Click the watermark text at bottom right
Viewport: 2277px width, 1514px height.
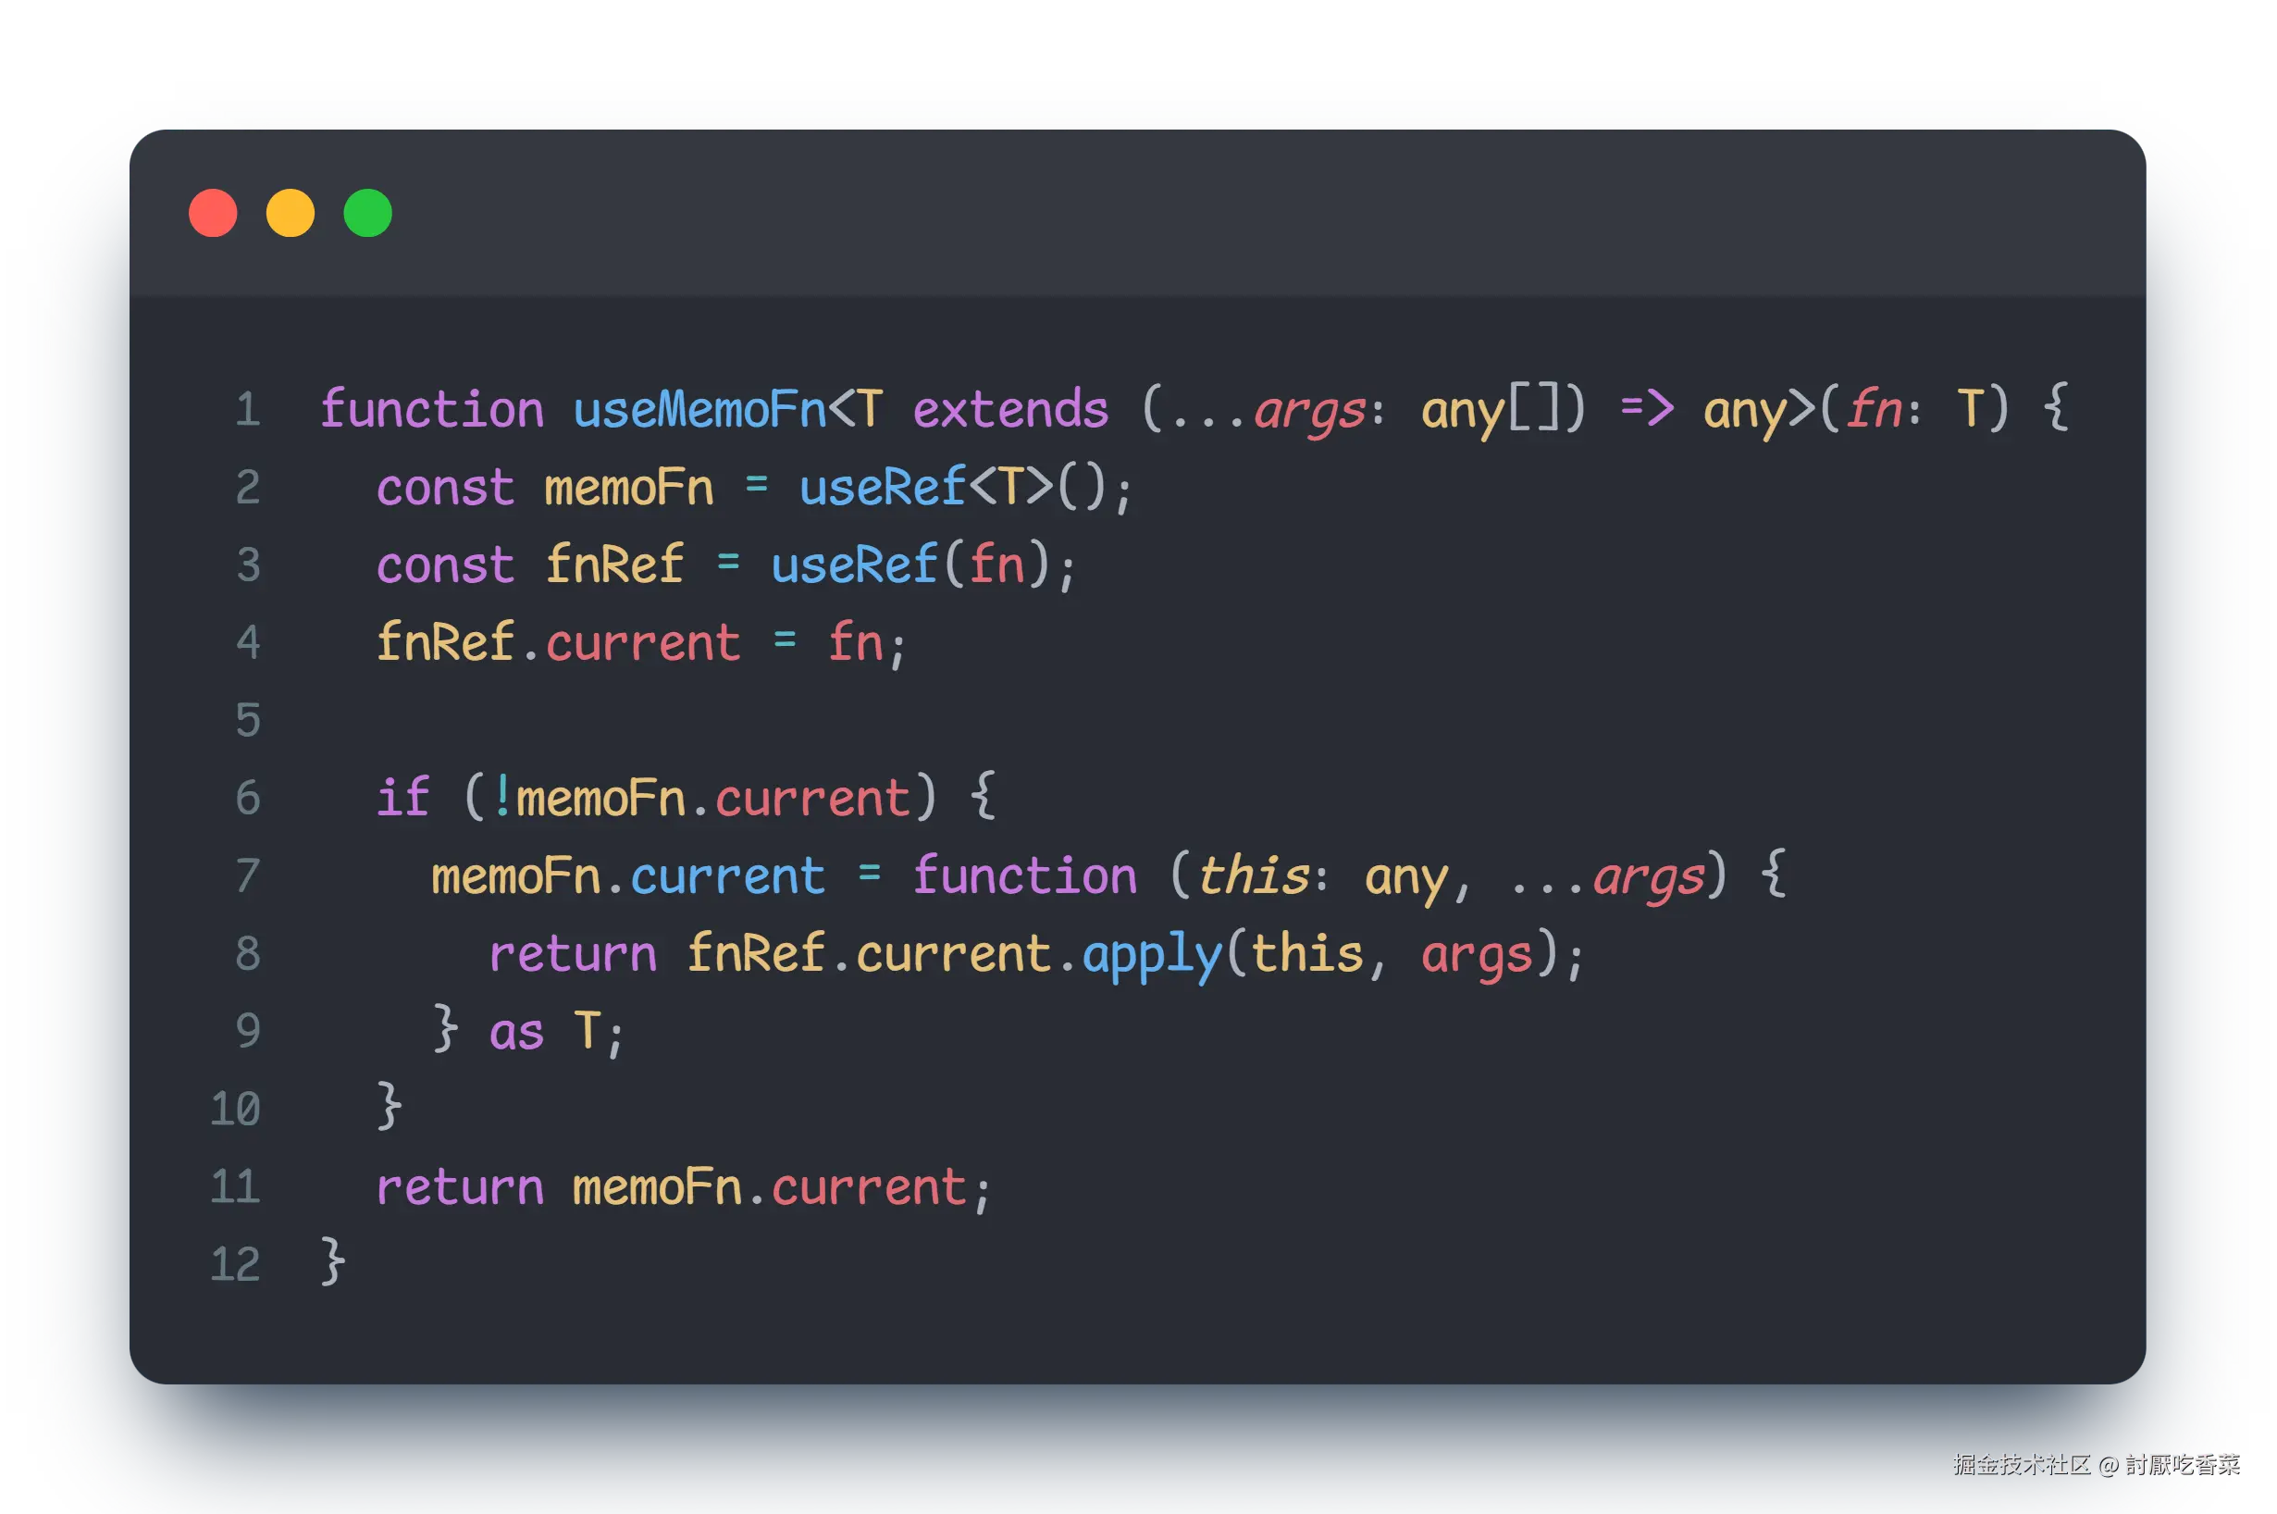pyautogui.click(x=2095, y=1464)
